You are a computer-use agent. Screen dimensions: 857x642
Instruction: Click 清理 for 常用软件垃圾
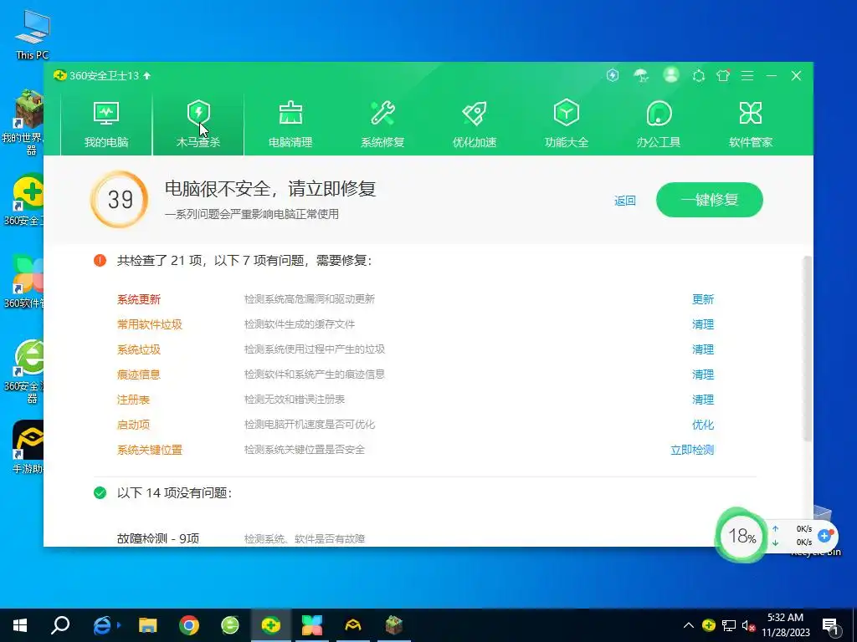pos(703,324)
